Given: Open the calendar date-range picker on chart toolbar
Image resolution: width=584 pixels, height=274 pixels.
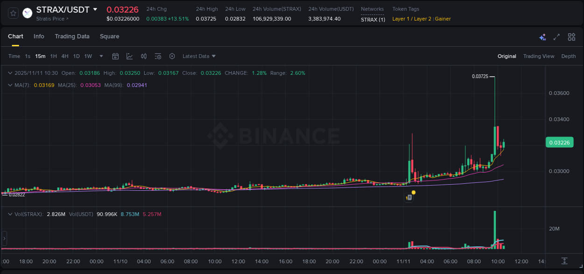Looking at the screenshot, I should pyautogui.click(x=115, y=56).
